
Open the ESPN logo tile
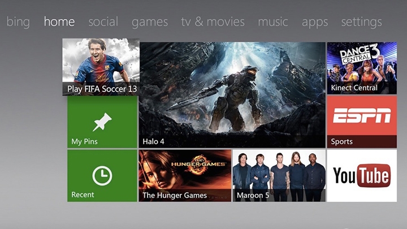click(362, 116)
